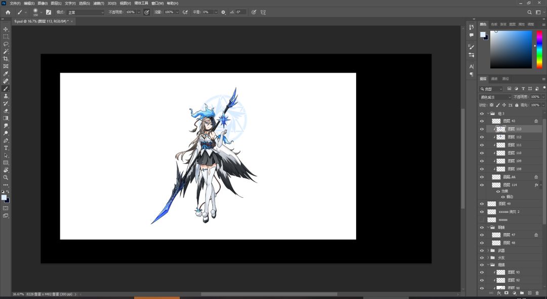Pick the Type (T) tool
The height and width of the screenshot is (299, 547).
coord(6,148)
